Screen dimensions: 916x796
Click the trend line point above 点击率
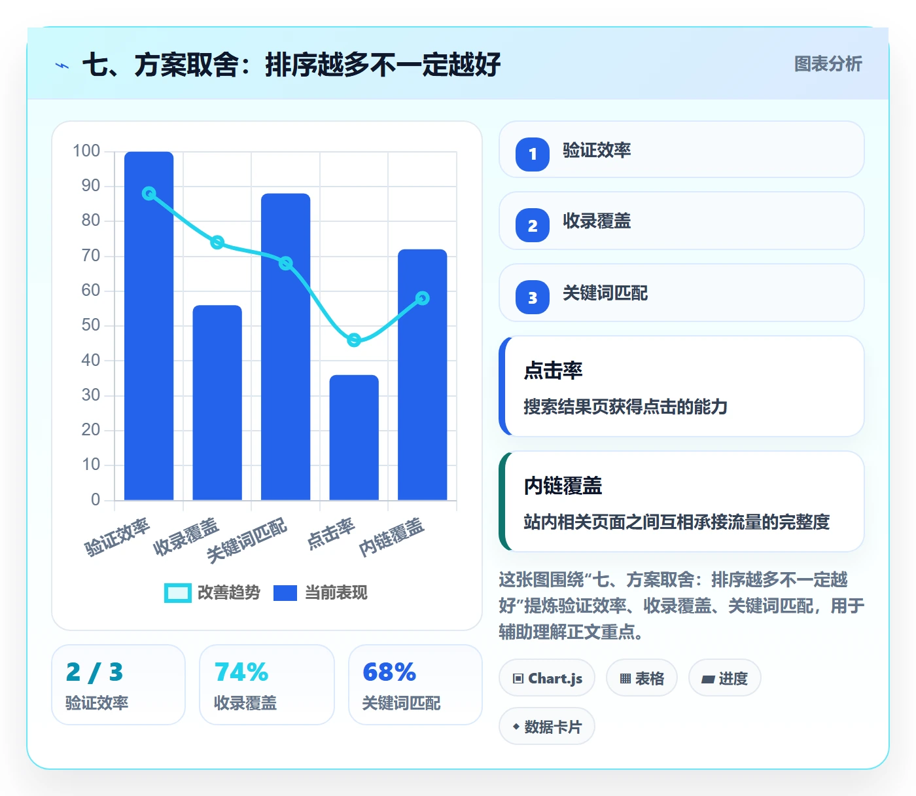[x=354, y=340]
